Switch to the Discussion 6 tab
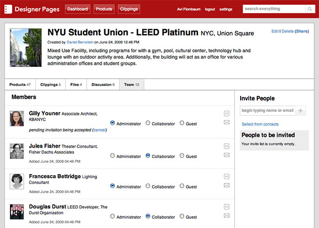 click(103, 84)
